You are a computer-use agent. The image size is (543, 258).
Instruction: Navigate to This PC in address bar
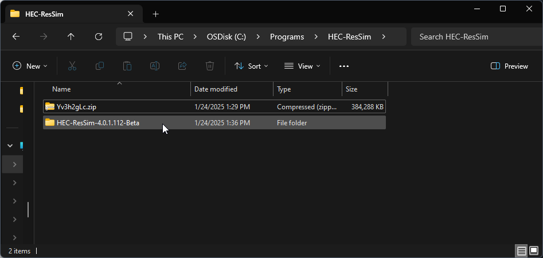tap(170, 37)
